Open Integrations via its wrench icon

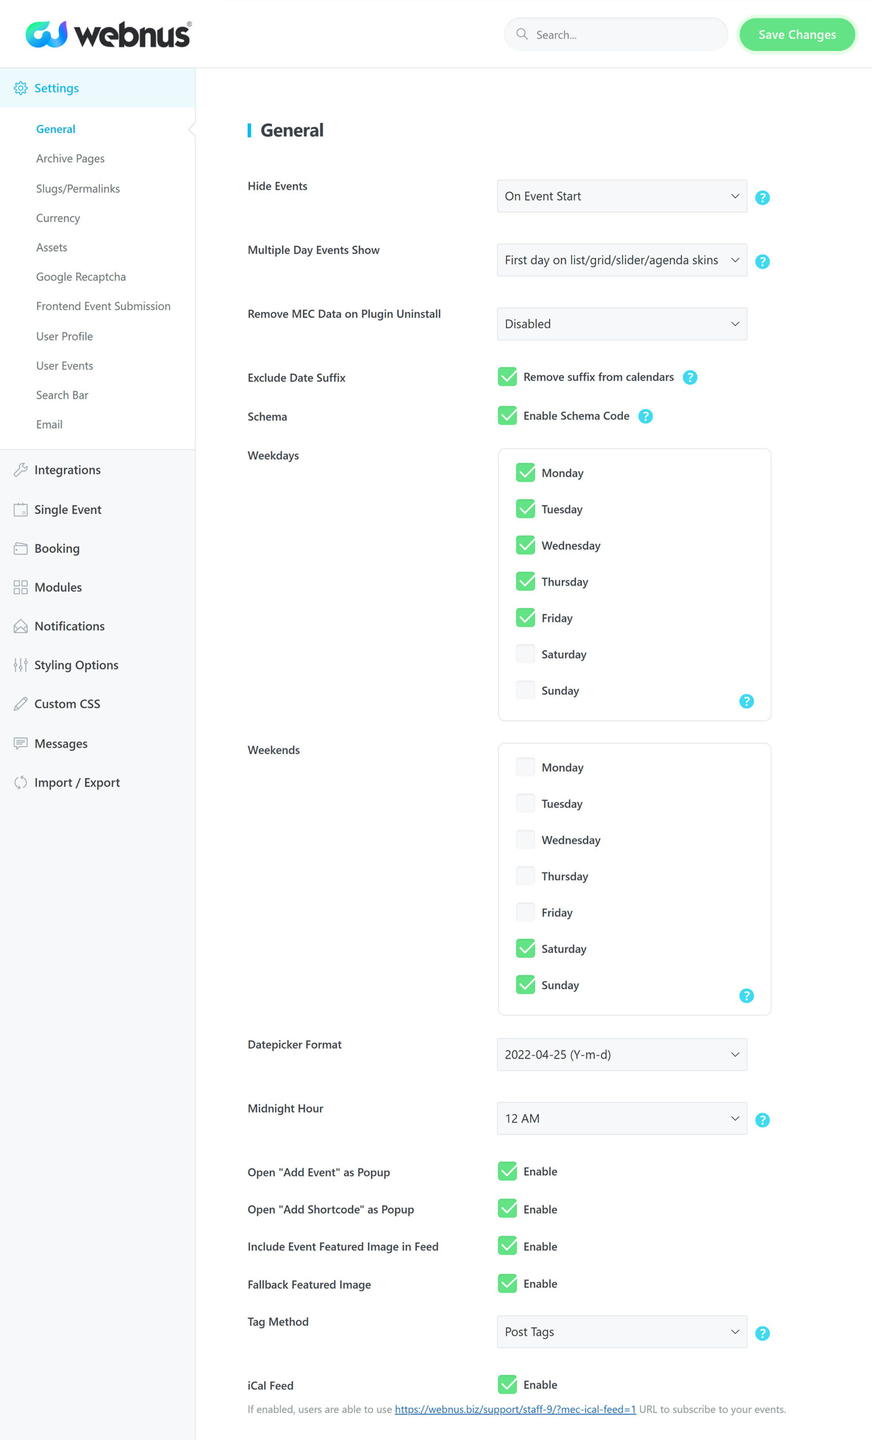tap(20, 470)
